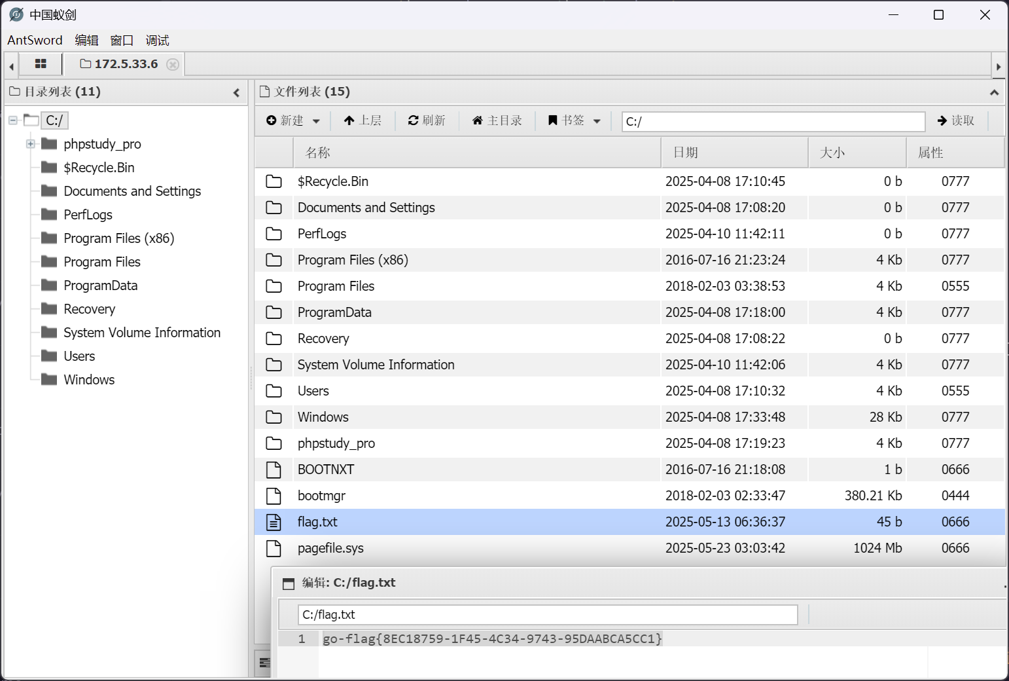Collapse the file list panel
Screen dimensions: 1009x681
pos(994,92)
